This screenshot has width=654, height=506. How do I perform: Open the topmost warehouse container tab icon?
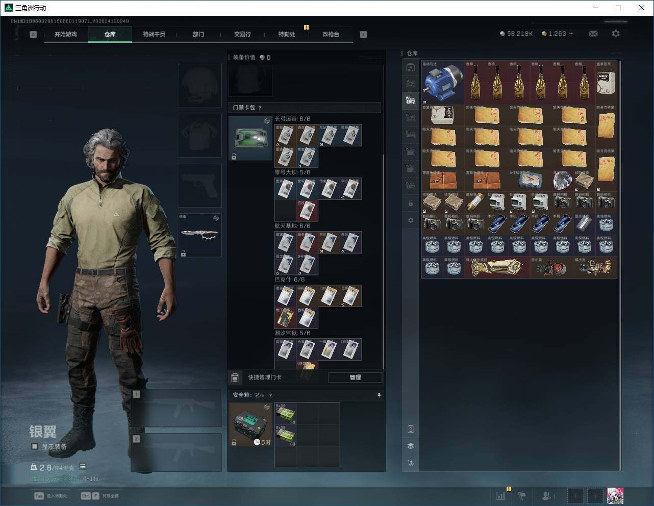click(x=411, y=67)
